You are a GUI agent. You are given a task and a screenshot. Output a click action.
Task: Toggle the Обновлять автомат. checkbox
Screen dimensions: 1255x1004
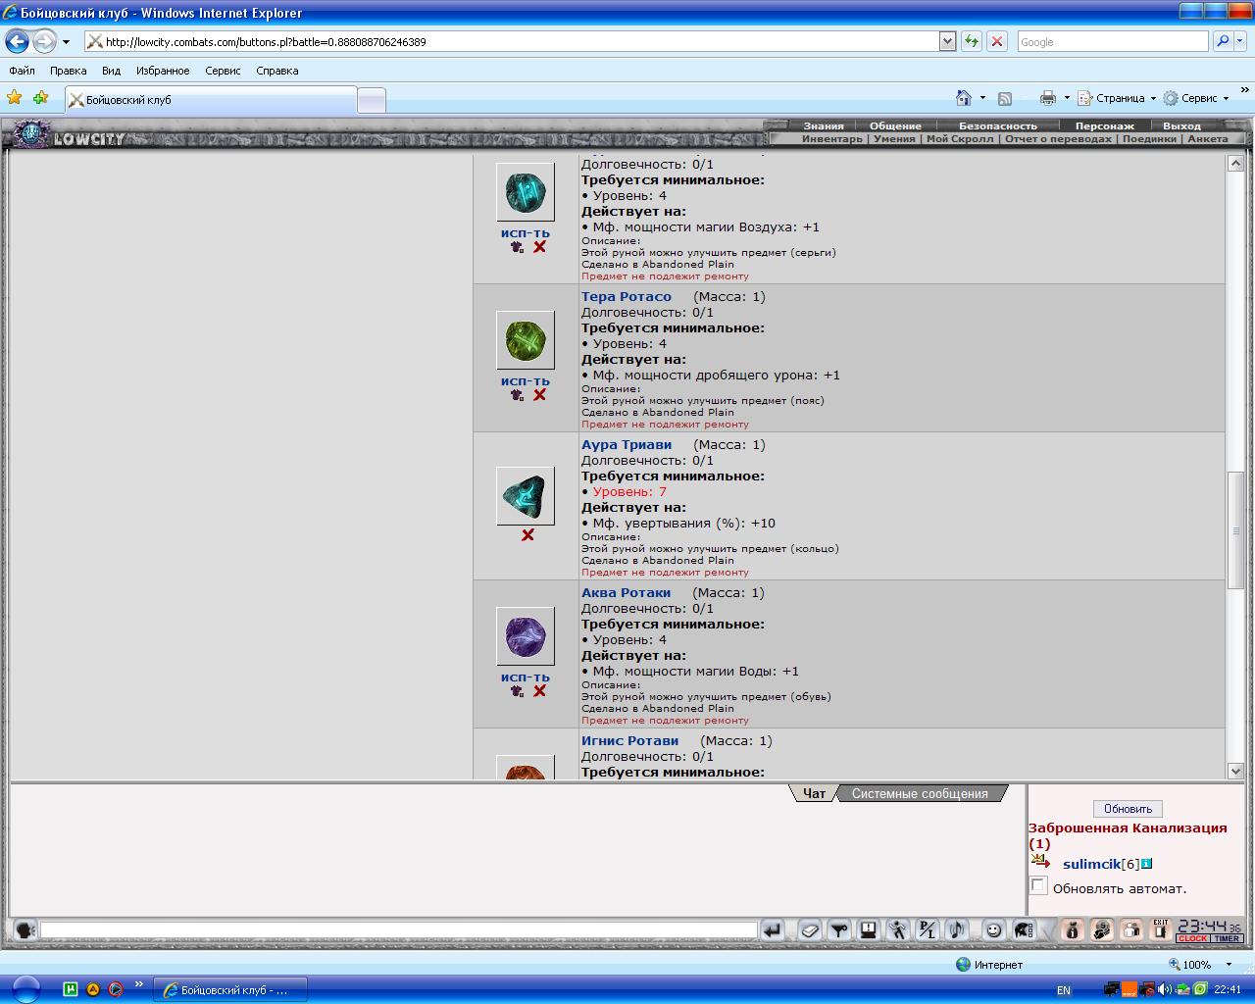coord(1038,885)
